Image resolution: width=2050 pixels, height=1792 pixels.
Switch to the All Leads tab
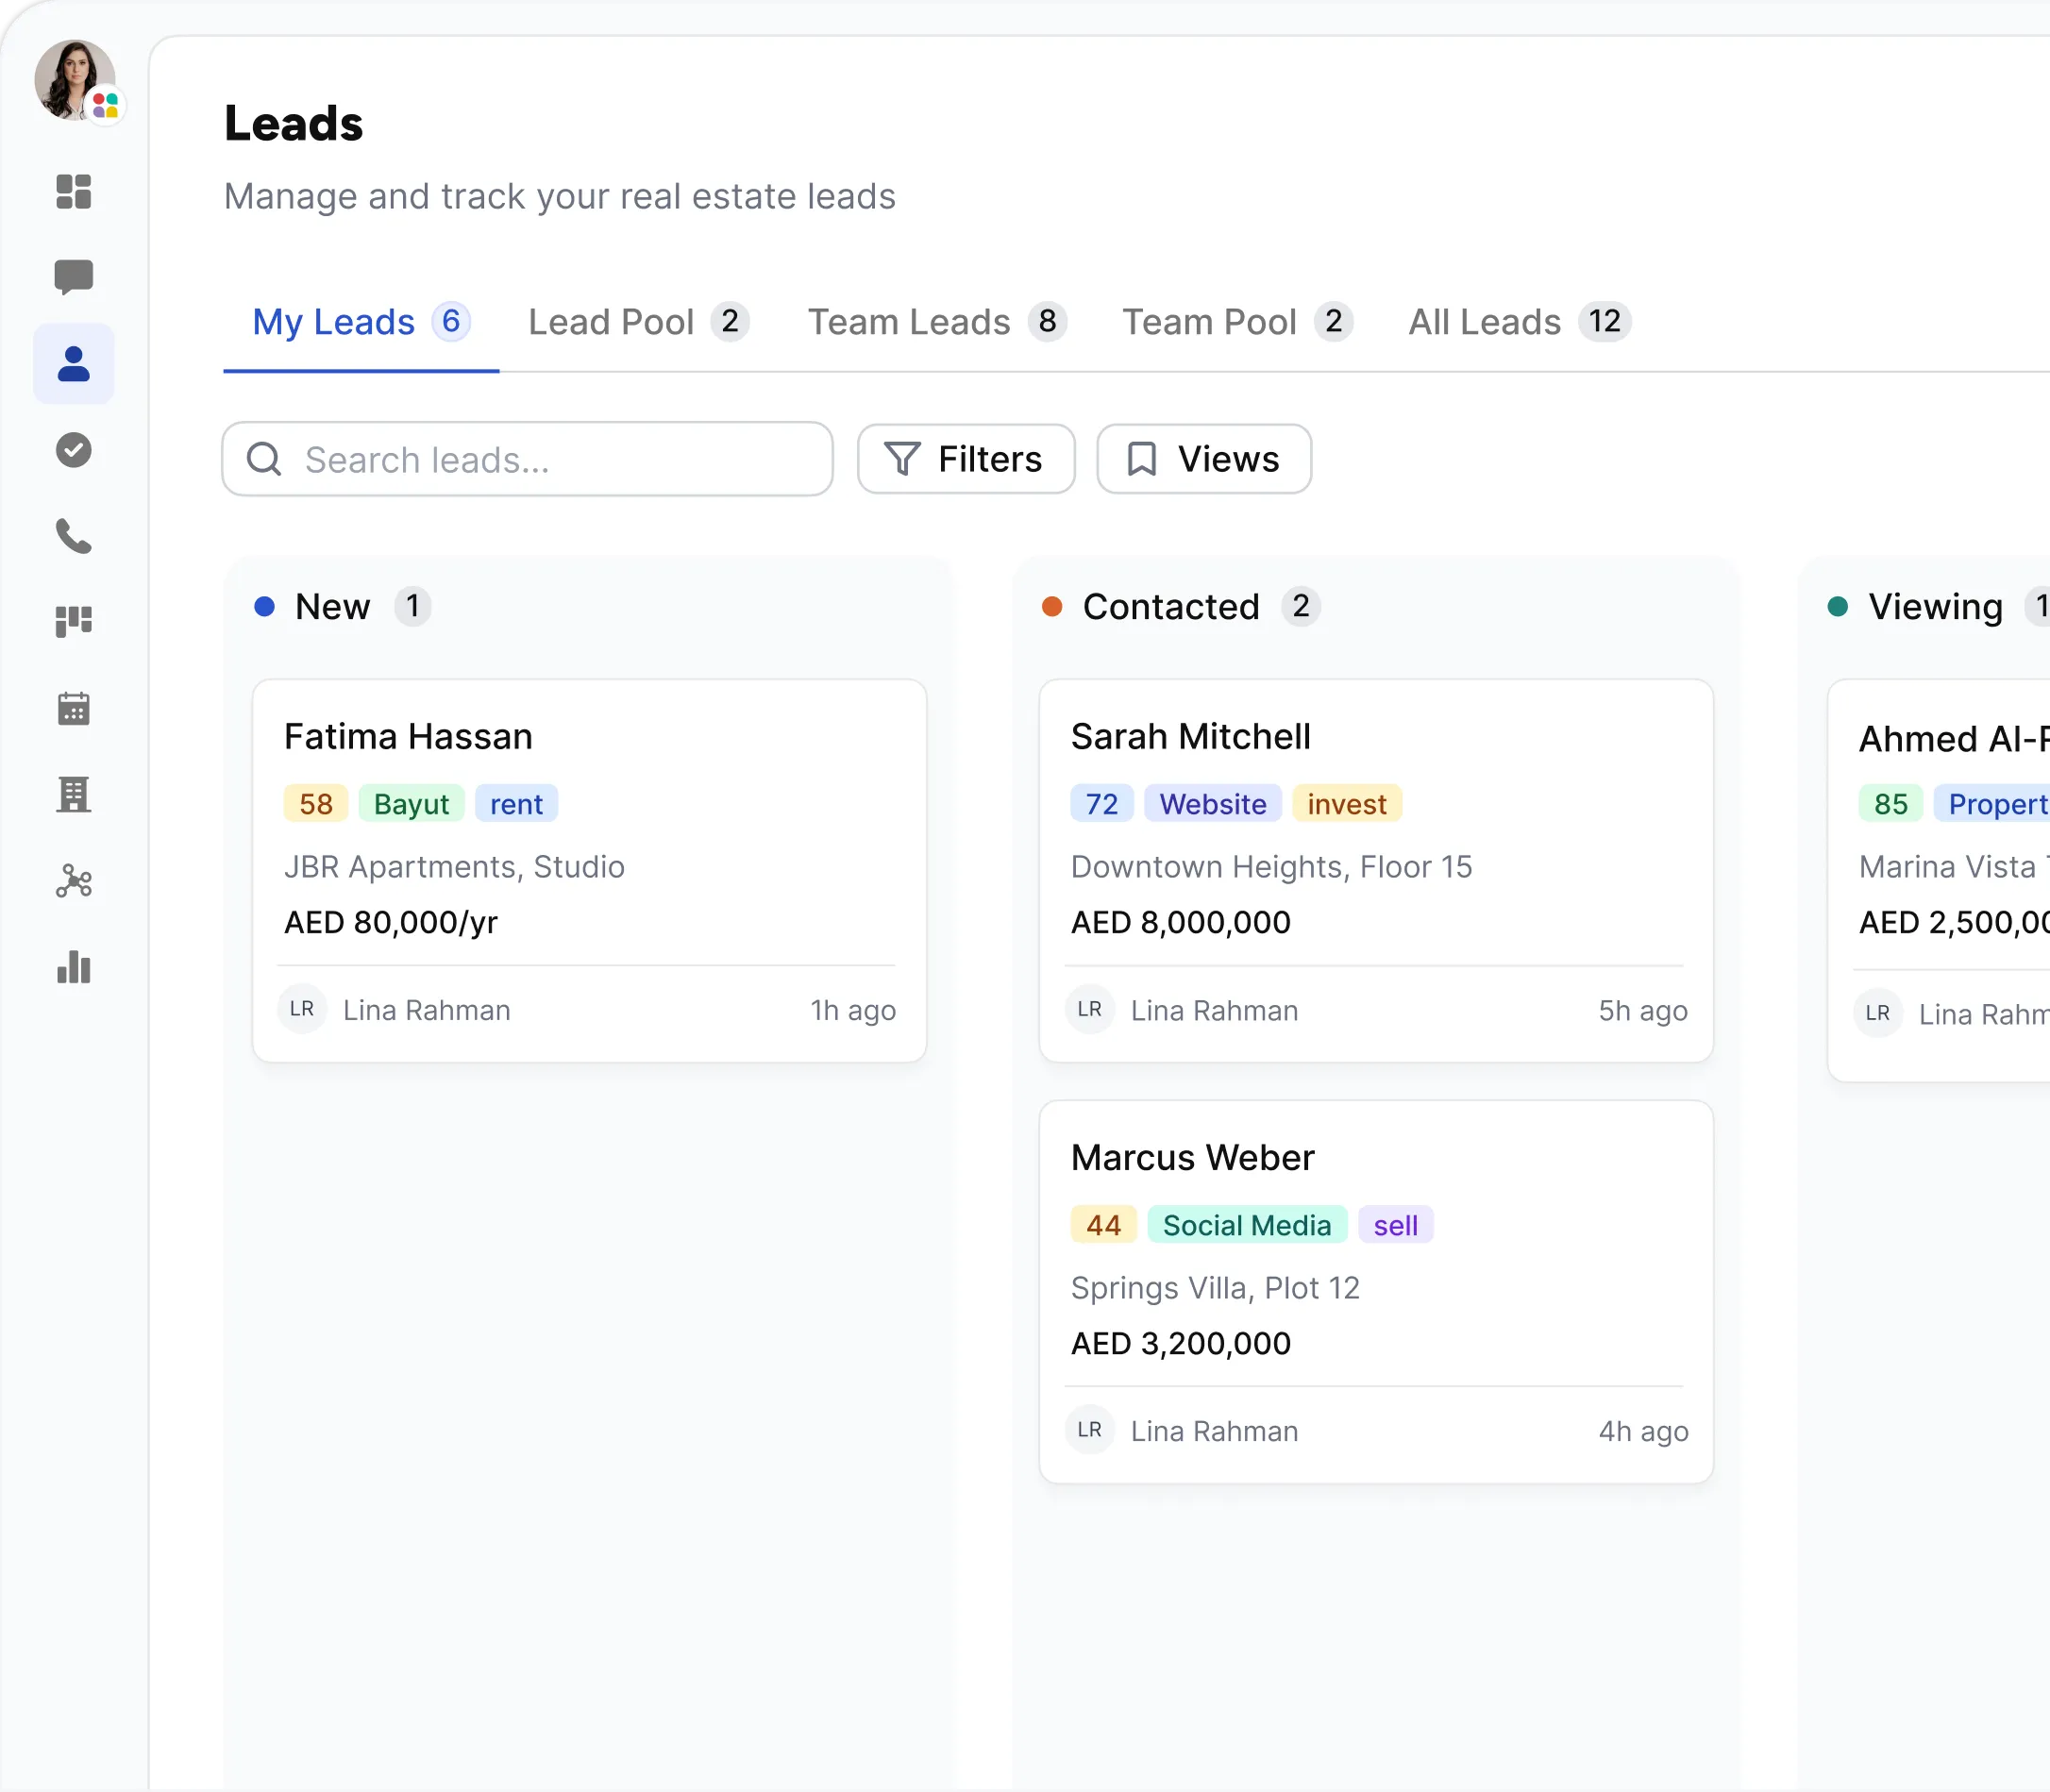click(1520, 322)
